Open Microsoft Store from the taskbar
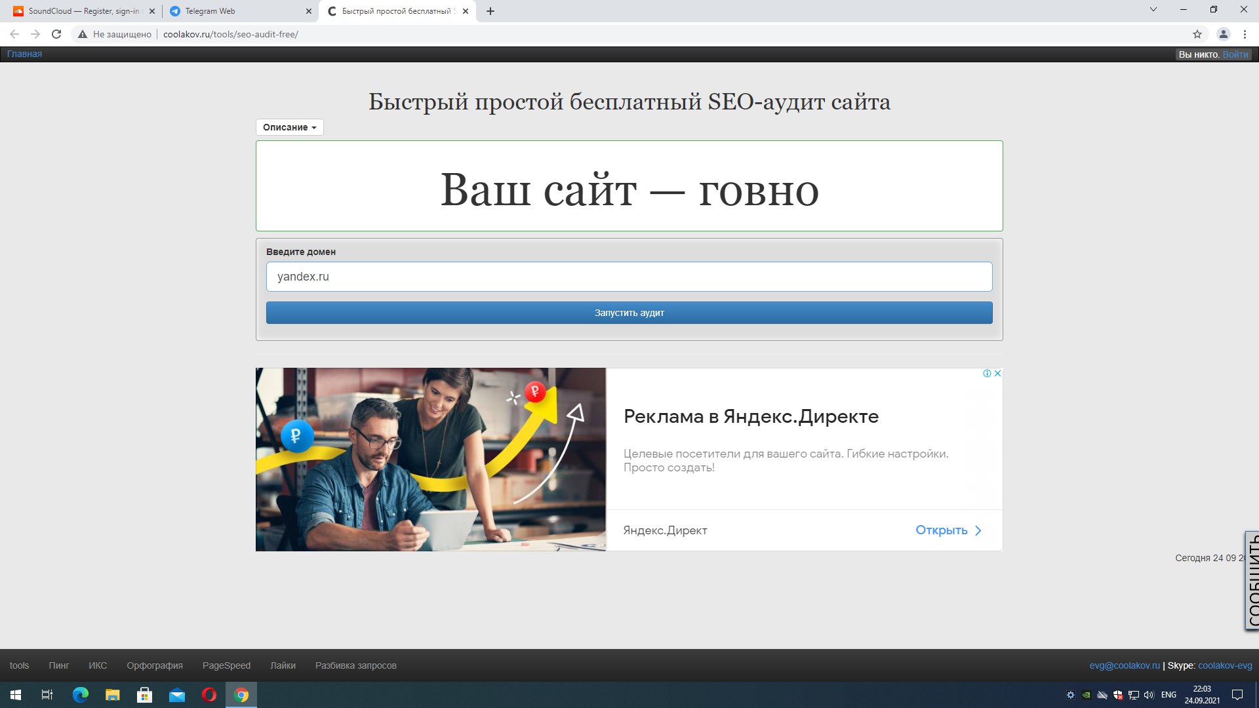Viewport: 1259px width, 708px height. click(x=144, y=695)
